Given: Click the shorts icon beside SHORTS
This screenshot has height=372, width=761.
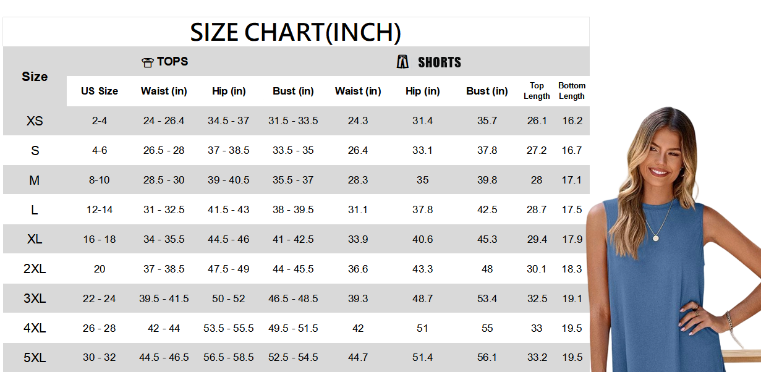Looking at the screenshot, I should click(x=403, y=61).
